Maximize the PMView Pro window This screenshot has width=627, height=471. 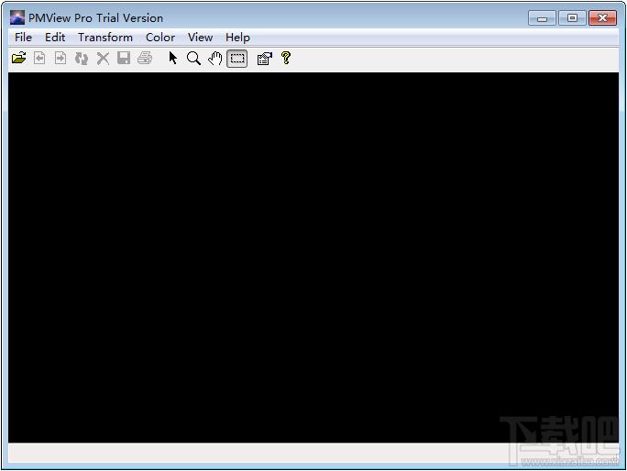[572, 18]
